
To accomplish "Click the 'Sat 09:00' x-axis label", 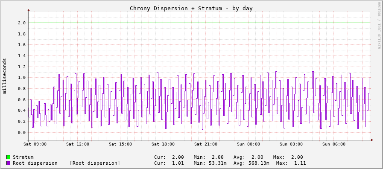I will pos(35,144).
